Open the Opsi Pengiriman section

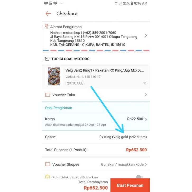tap(58, 108)
